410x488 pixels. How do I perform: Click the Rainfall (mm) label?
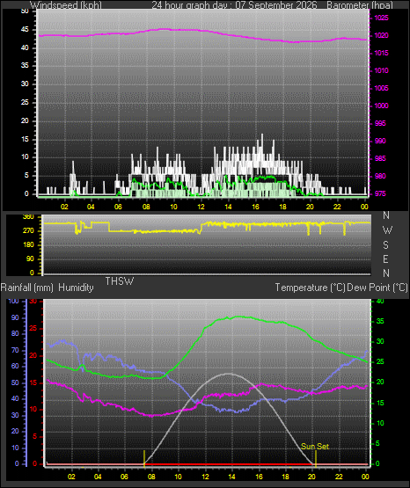tap(27, 288)
